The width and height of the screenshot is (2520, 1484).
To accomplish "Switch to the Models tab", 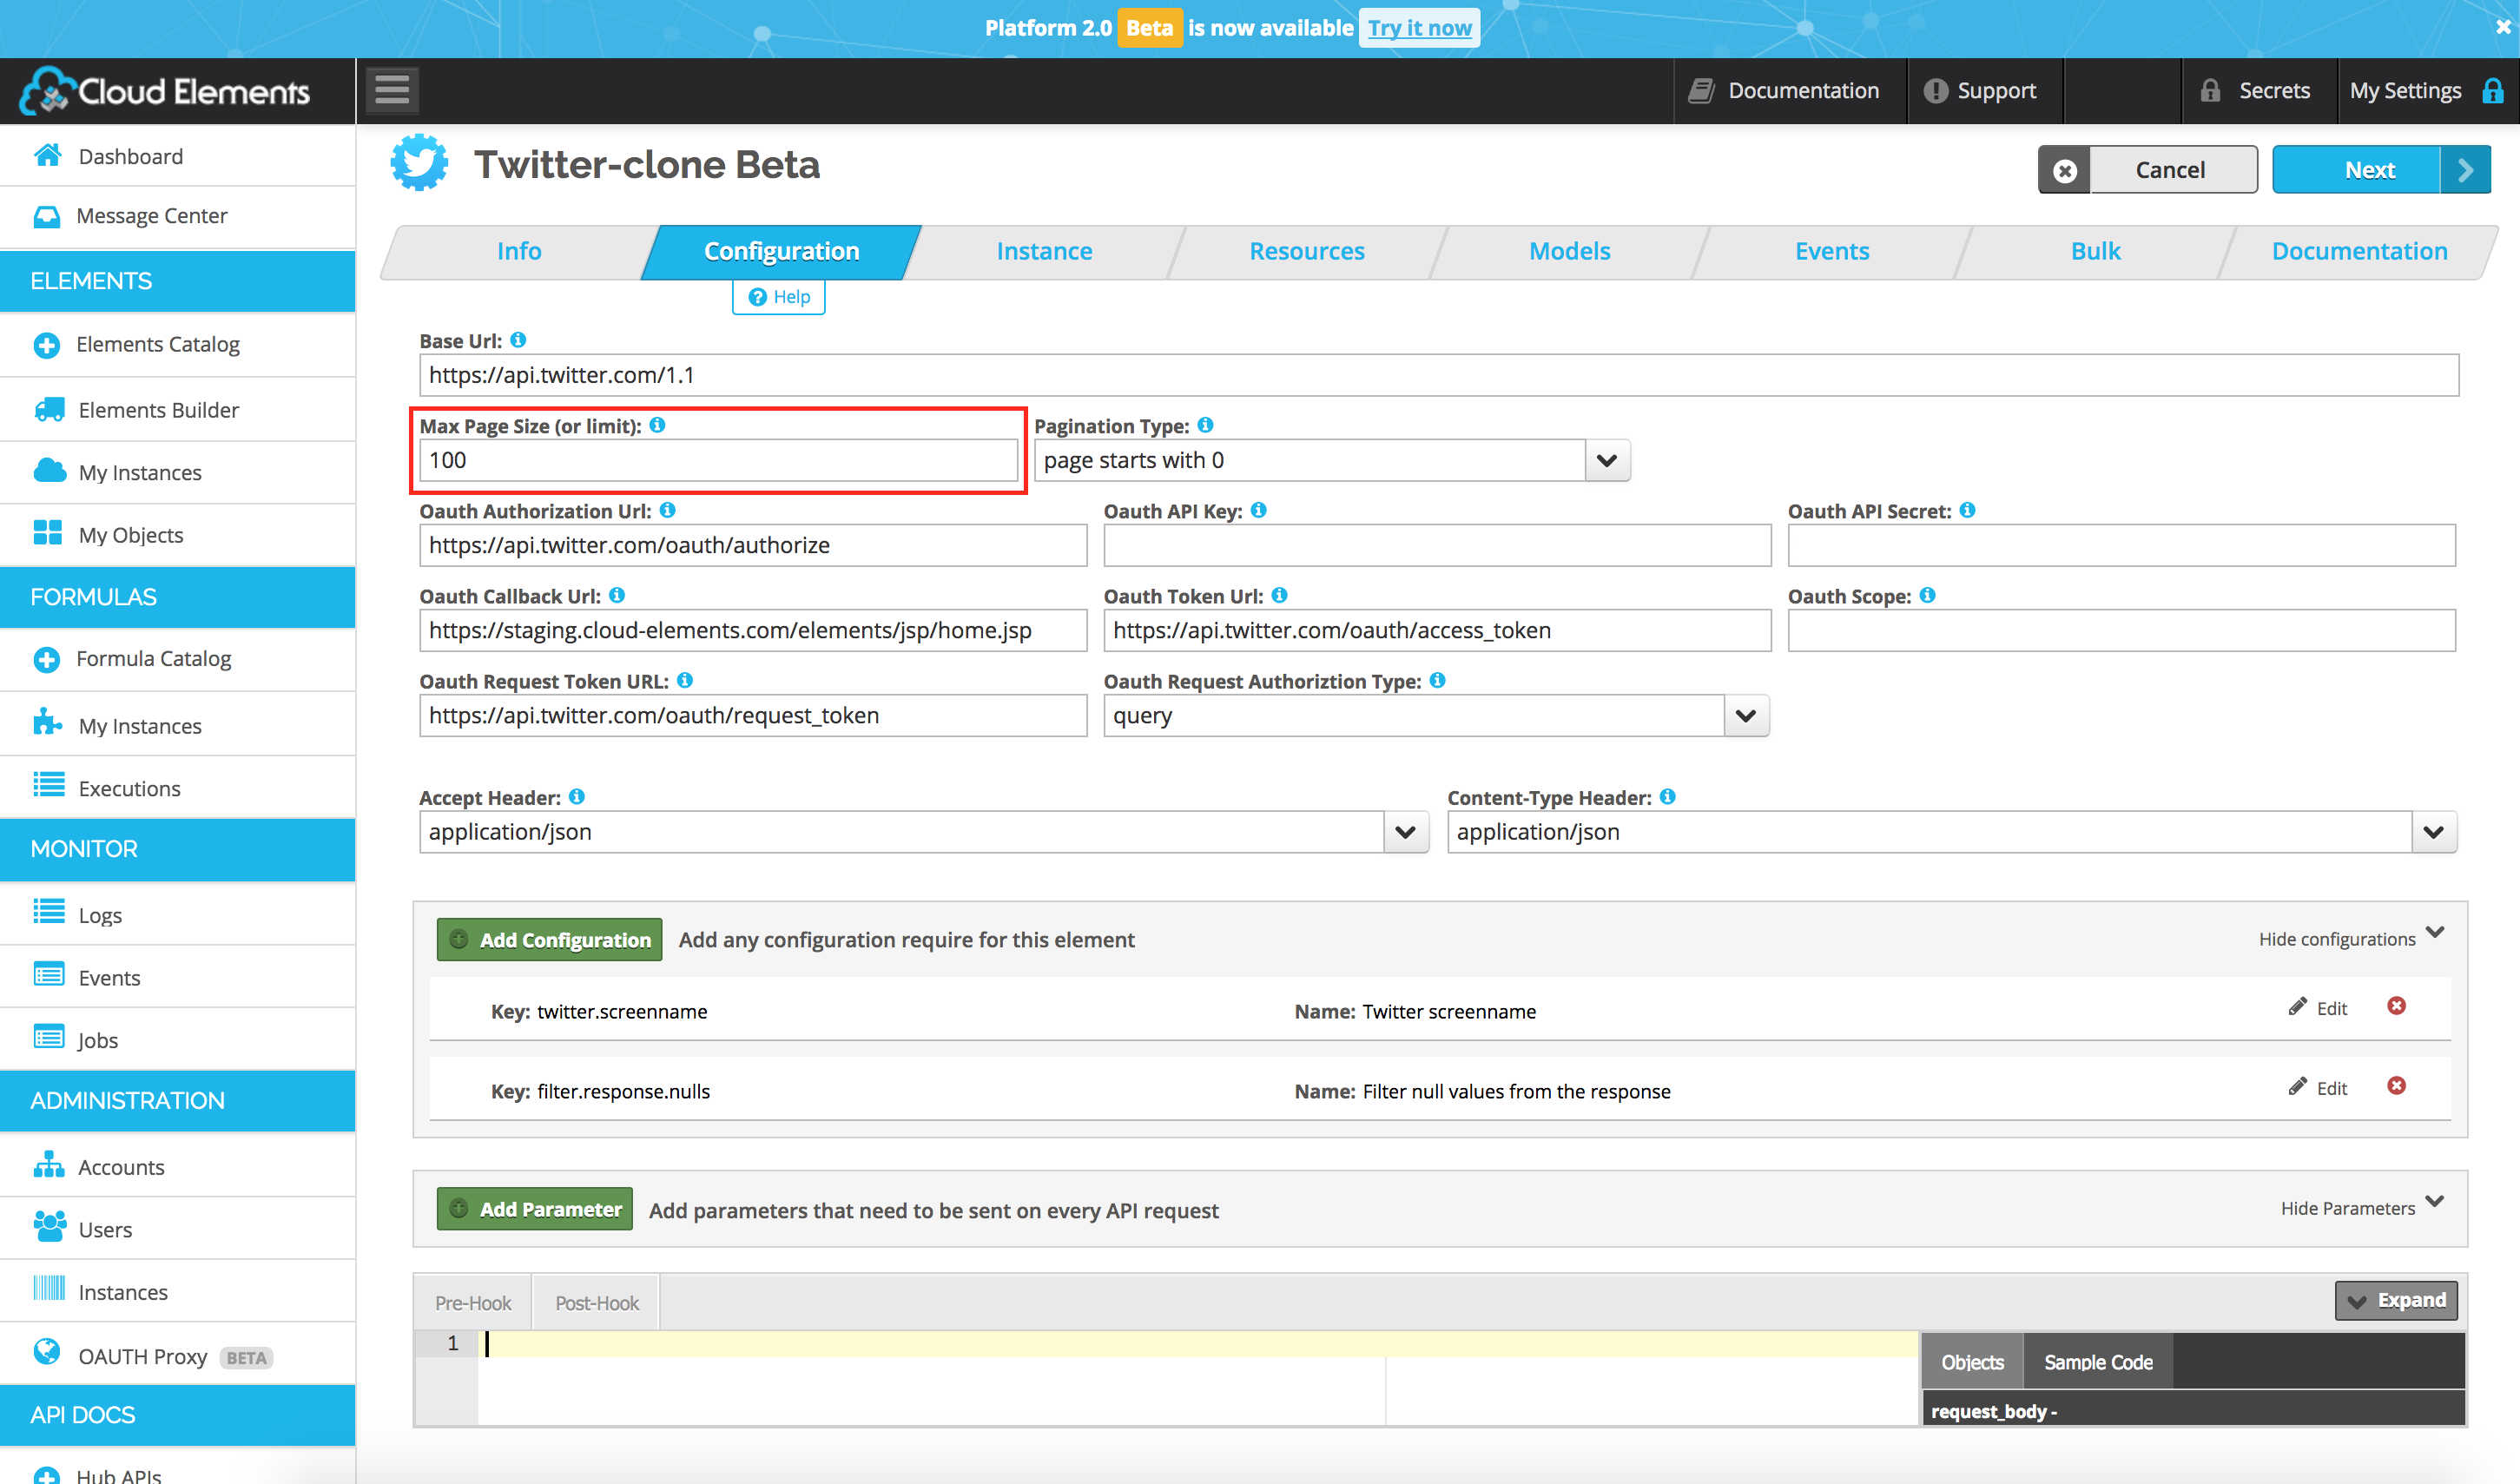I will coord(1570,251).
